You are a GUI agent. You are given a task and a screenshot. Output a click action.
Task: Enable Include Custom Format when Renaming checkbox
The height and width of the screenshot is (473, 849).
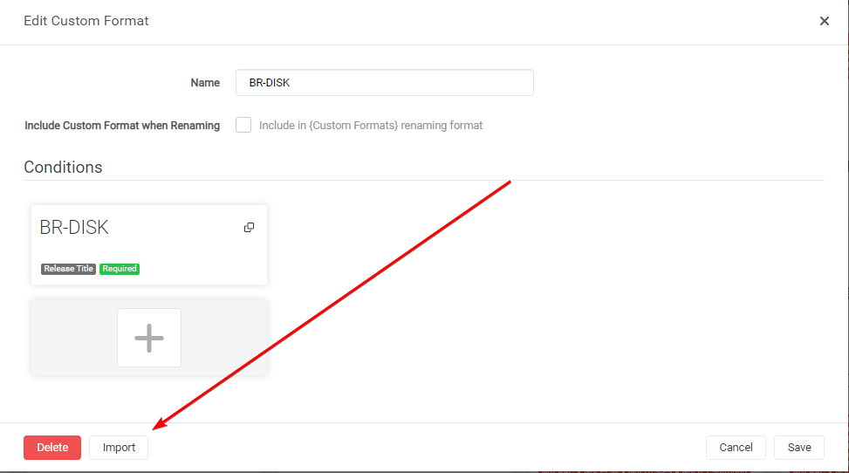pos(243,125)
